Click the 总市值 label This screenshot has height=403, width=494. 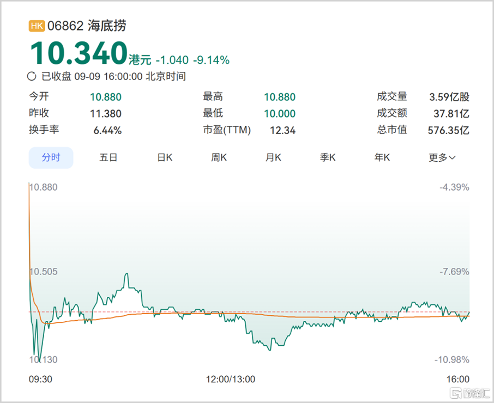click(392, 130)
